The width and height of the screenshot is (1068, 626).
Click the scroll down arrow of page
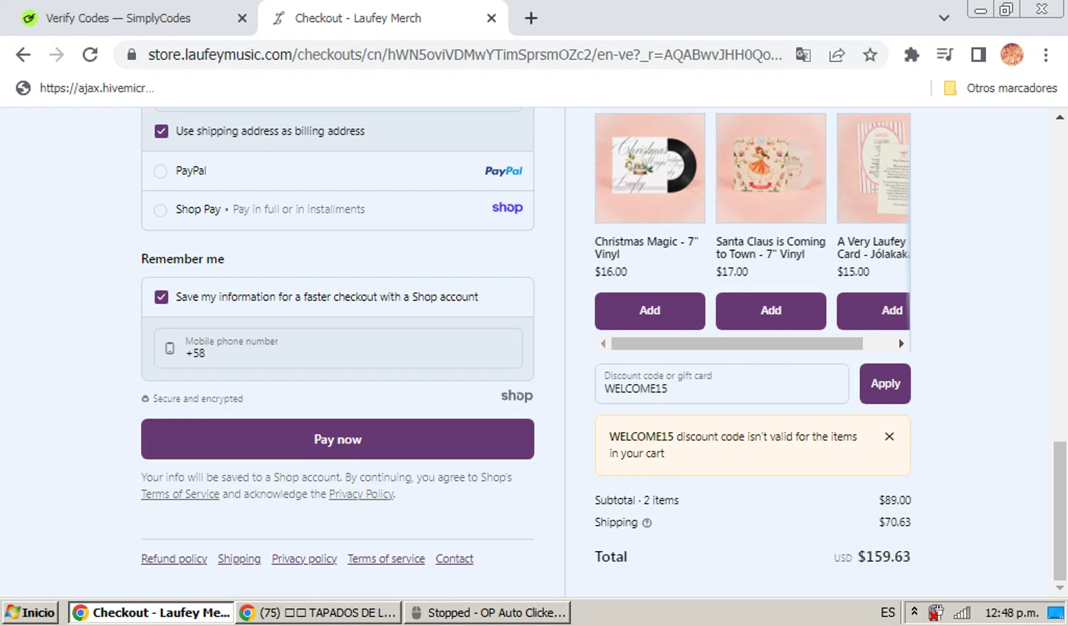[1060, 588]
